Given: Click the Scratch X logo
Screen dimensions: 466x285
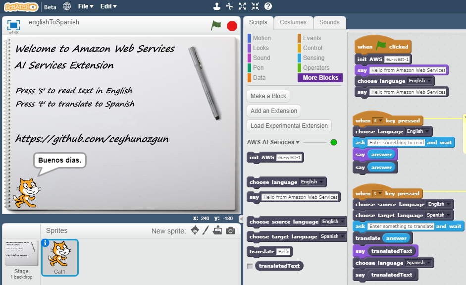Looking at the screenshot, I should click(x=21, y=6).
